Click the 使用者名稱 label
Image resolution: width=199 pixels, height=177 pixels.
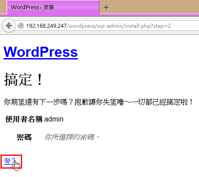(24, 119)
